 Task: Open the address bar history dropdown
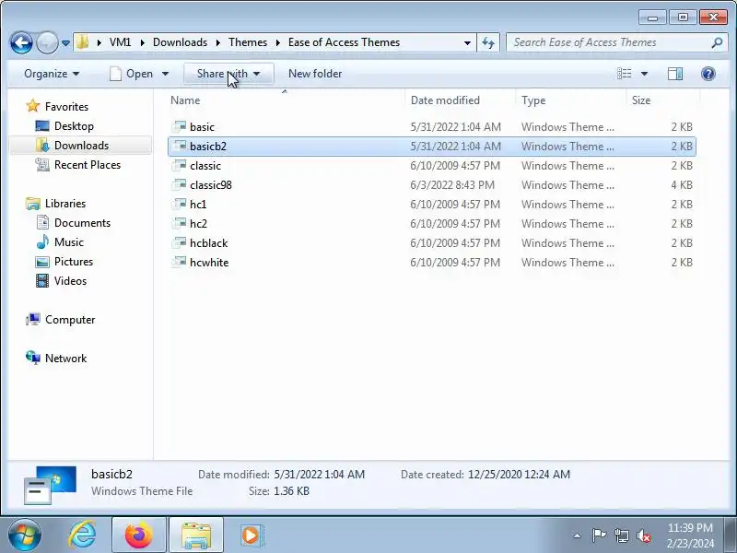tap(467, 42)
